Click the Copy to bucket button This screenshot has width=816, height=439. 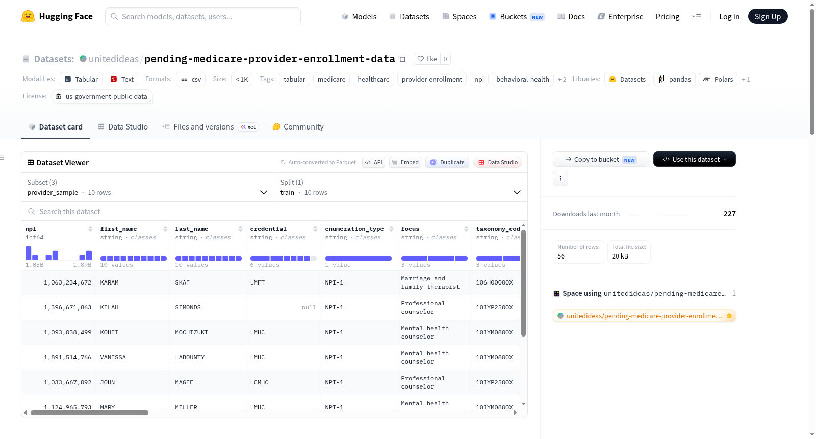(x=601, y=159)
